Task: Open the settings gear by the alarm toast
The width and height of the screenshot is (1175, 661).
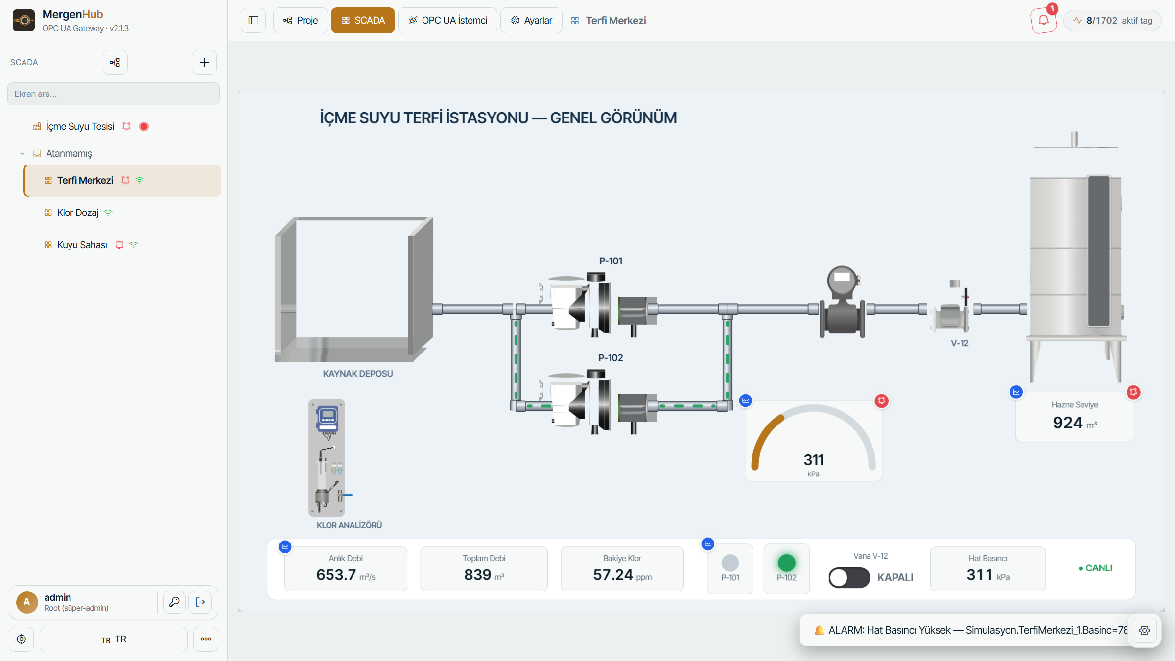Action: point(1144,630)
